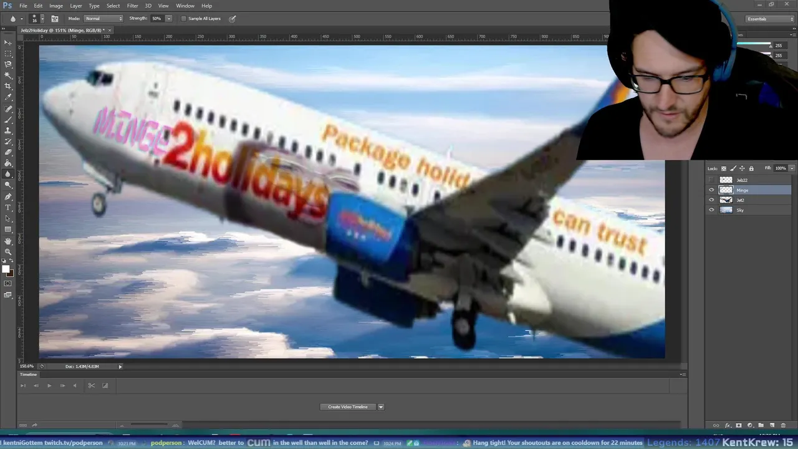Select the Pen tool

click(x=8, y=196)
